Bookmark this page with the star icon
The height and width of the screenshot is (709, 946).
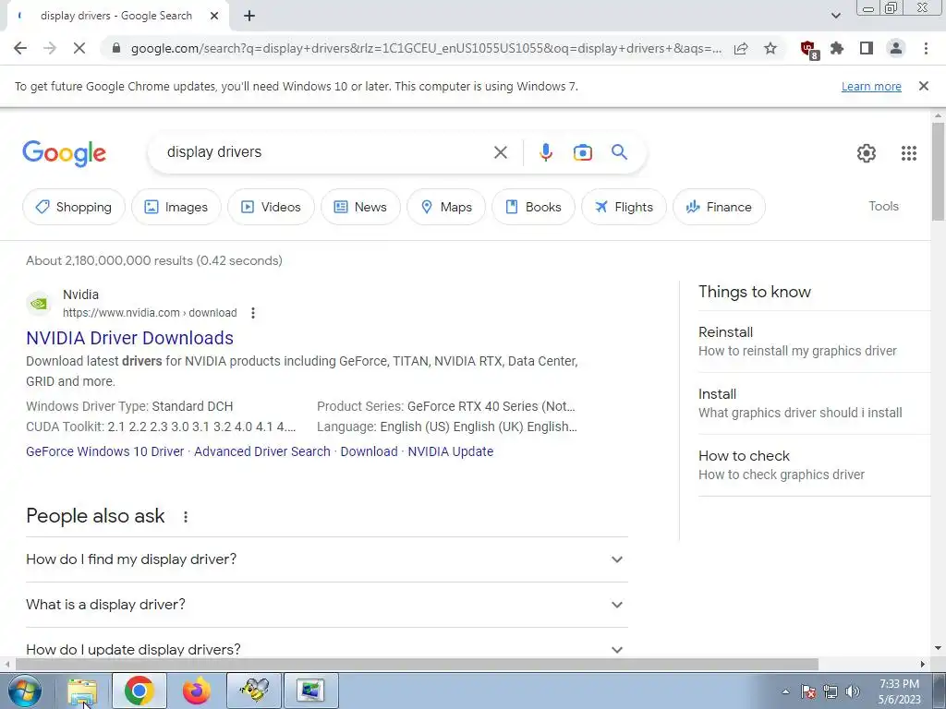click(x=770, y=48)
